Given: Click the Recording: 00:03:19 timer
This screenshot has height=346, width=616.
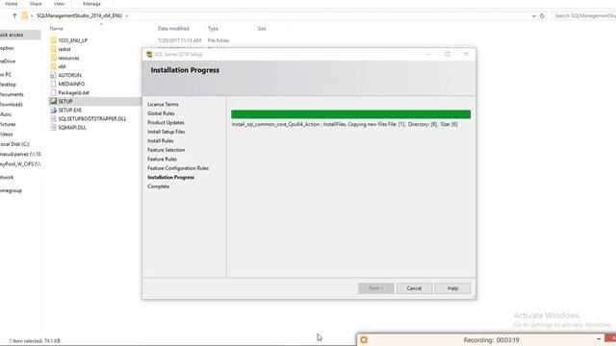Looking at the screenshot, I should [x=491, y=340].
